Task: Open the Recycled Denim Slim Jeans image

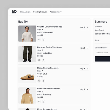Action: tap(27, 54)
